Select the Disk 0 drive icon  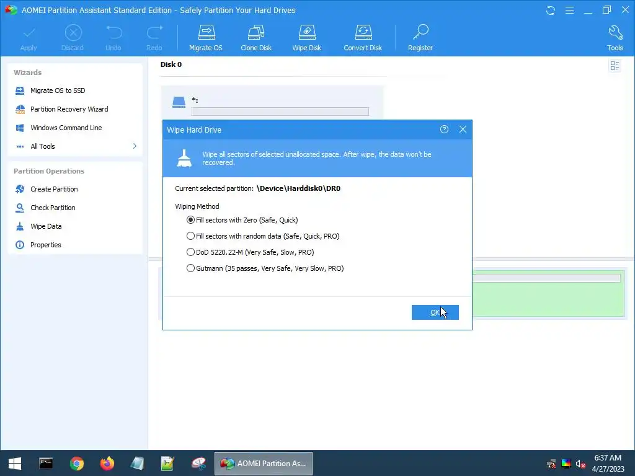point(179,102)
